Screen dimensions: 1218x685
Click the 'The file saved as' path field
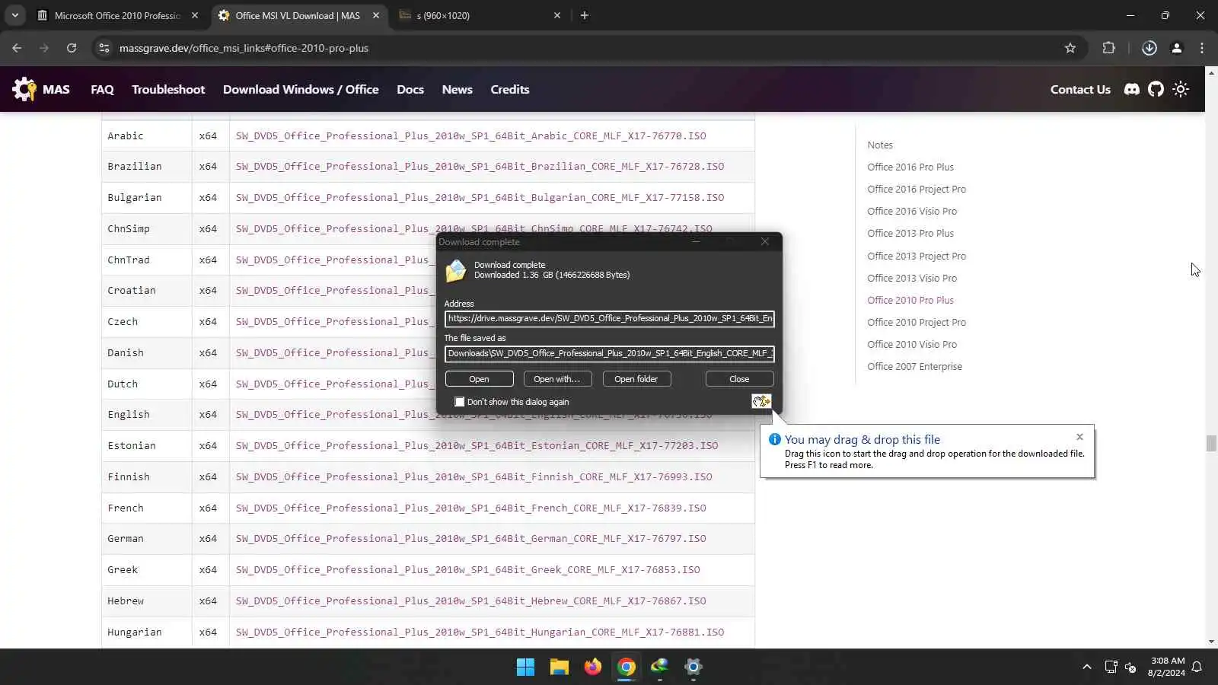(610, 353)
